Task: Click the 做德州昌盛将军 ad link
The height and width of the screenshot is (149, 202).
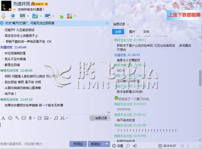Action: point(21,144)
